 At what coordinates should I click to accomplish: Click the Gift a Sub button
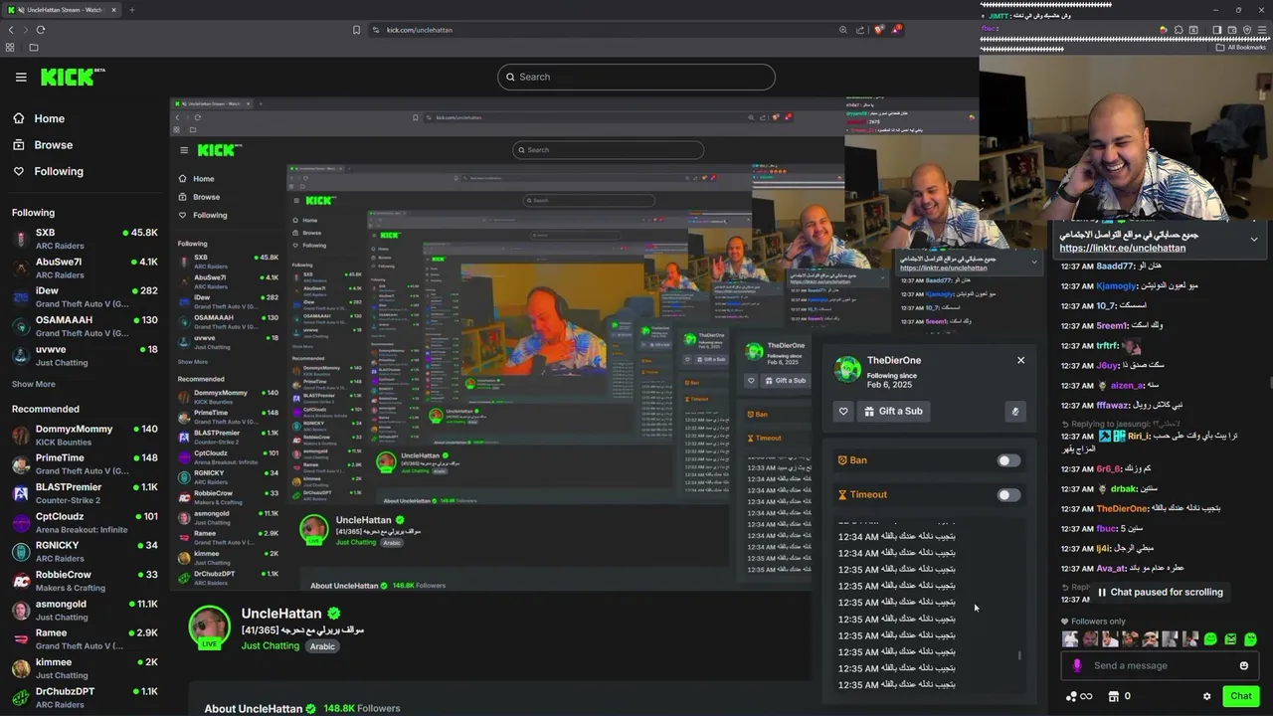click(893, 411)
